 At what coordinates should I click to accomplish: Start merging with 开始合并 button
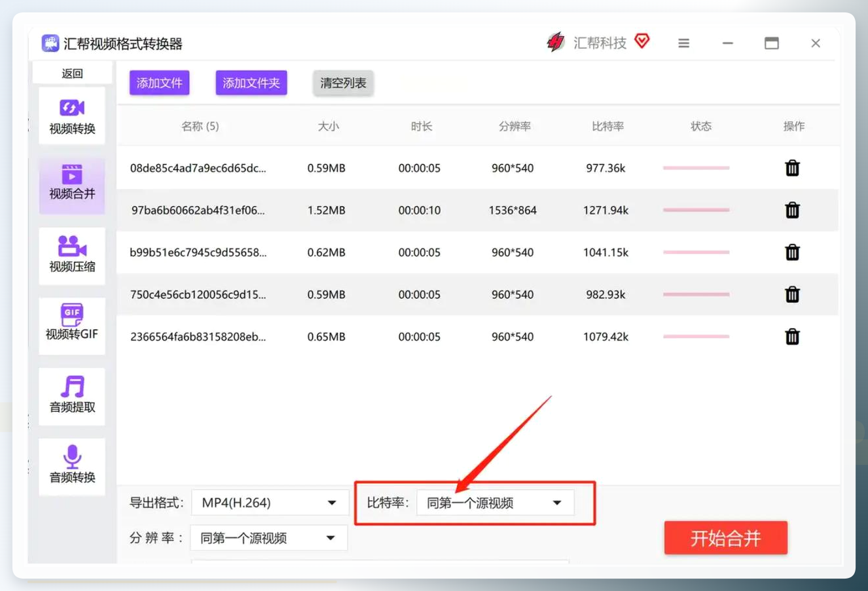pyautogui.click(x=725, y=538)
